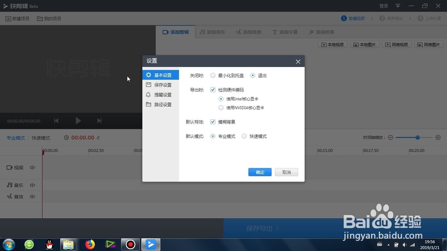
Task: Click 登录 at top right
Action: click(x=384, y=6)
